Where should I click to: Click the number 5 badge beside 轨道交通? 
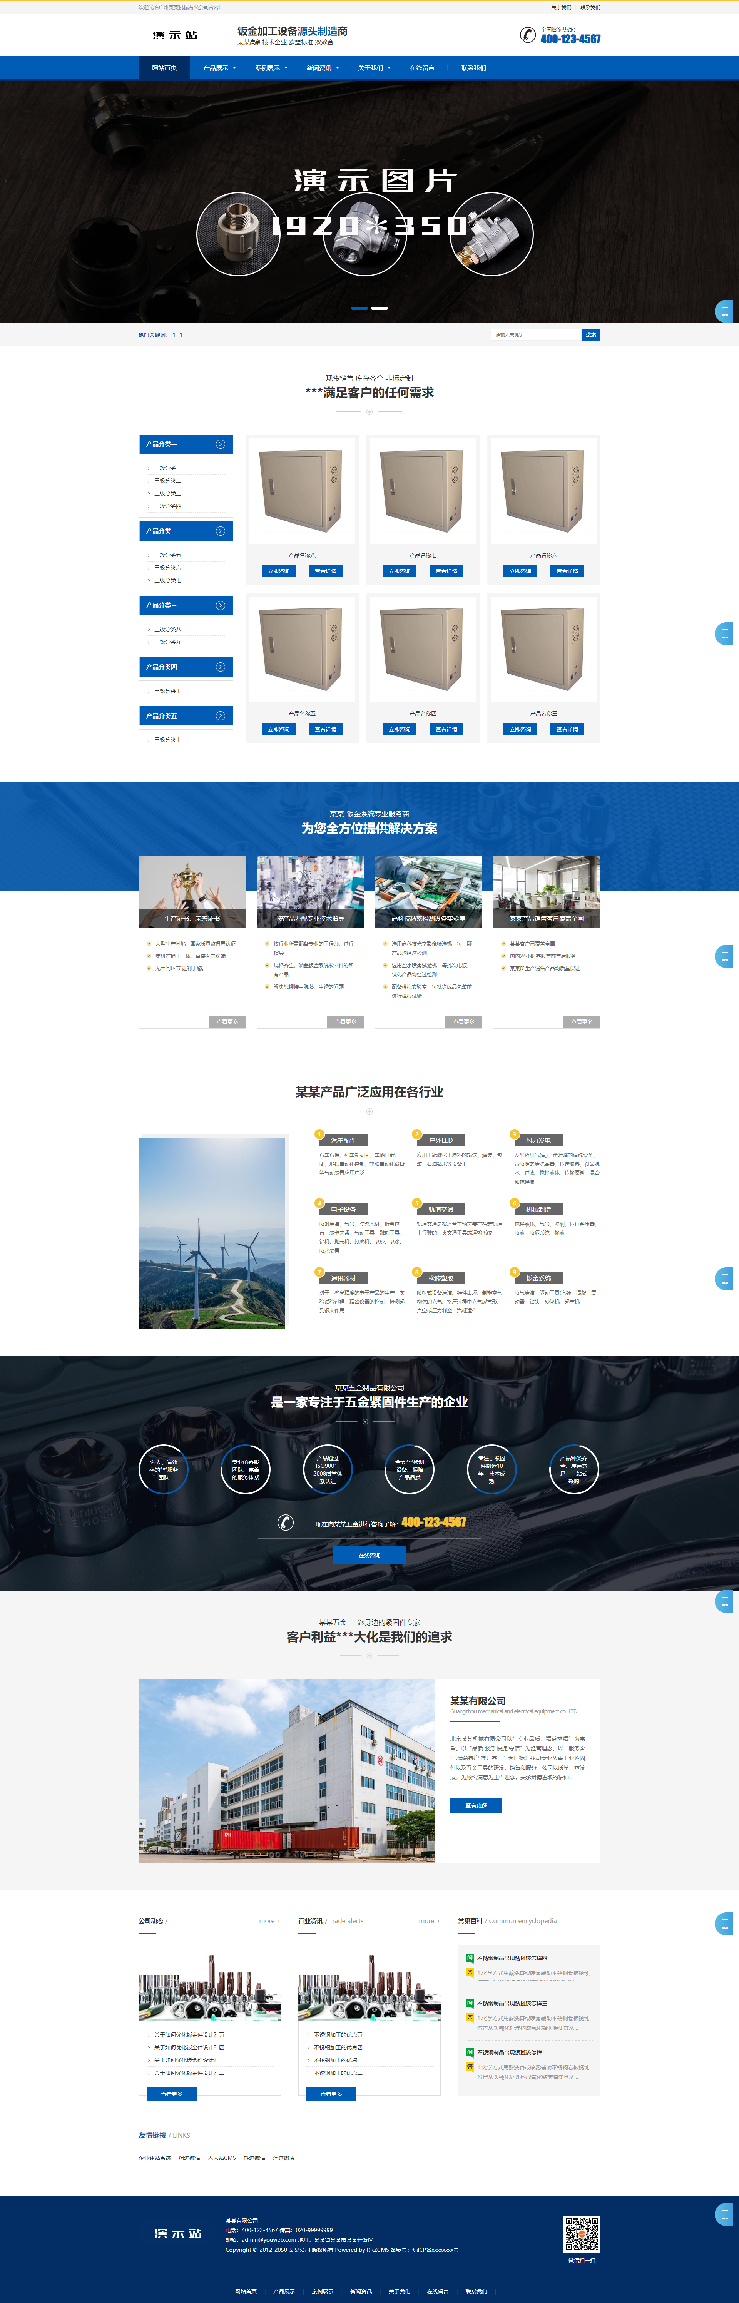(416, 1203)
